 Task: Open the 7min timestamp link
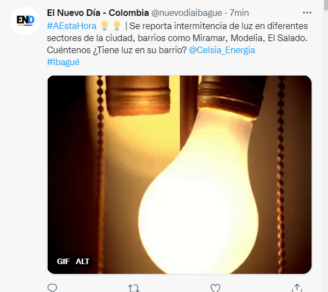(x=239, y=13)
